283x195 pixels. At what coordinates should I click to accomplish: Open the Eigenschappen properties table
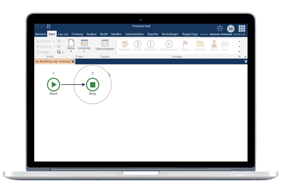(x=105, y=45)
